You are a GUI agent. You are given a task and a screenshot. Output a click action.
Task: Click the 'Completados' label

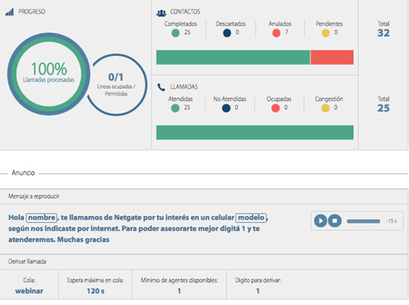click(x=181, y=24)
